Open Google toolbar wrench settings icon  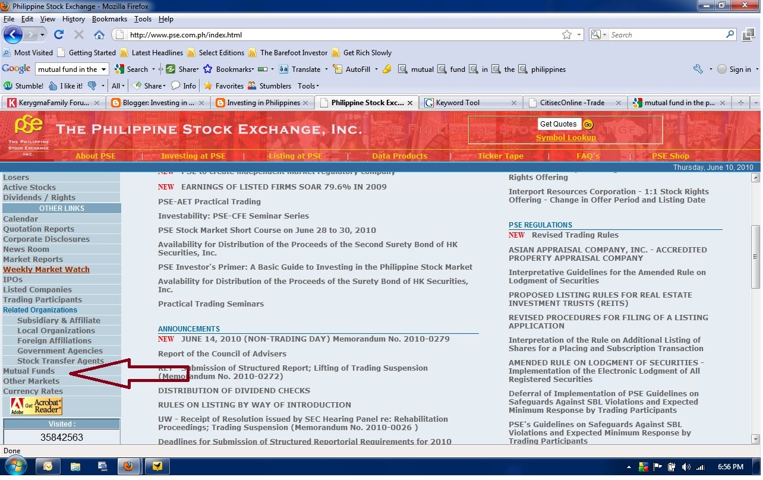coord(698,69)
